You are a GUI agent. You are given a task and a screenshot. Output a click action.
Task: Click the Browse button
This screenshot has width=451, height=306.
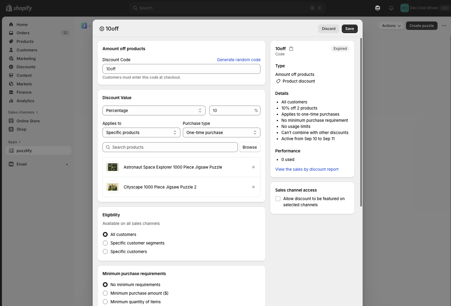tap(250, 147)
